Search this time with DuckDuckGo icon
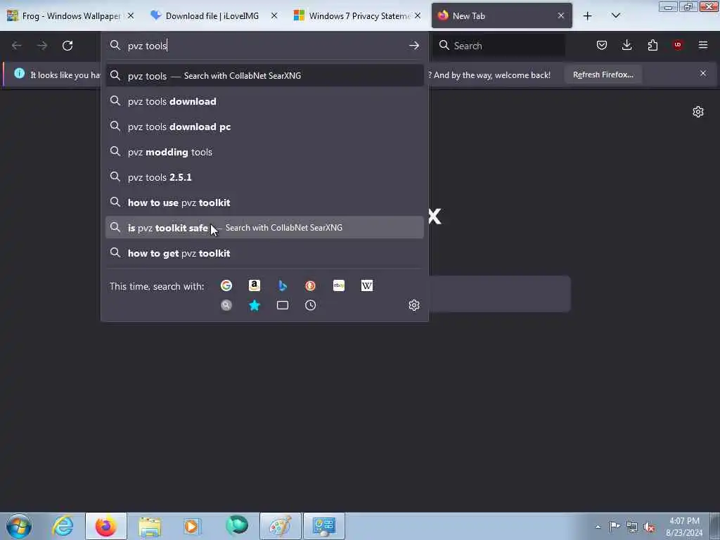The height and width of the screenshot is (540, 720). pyautogui.click(x=310, y=285)
